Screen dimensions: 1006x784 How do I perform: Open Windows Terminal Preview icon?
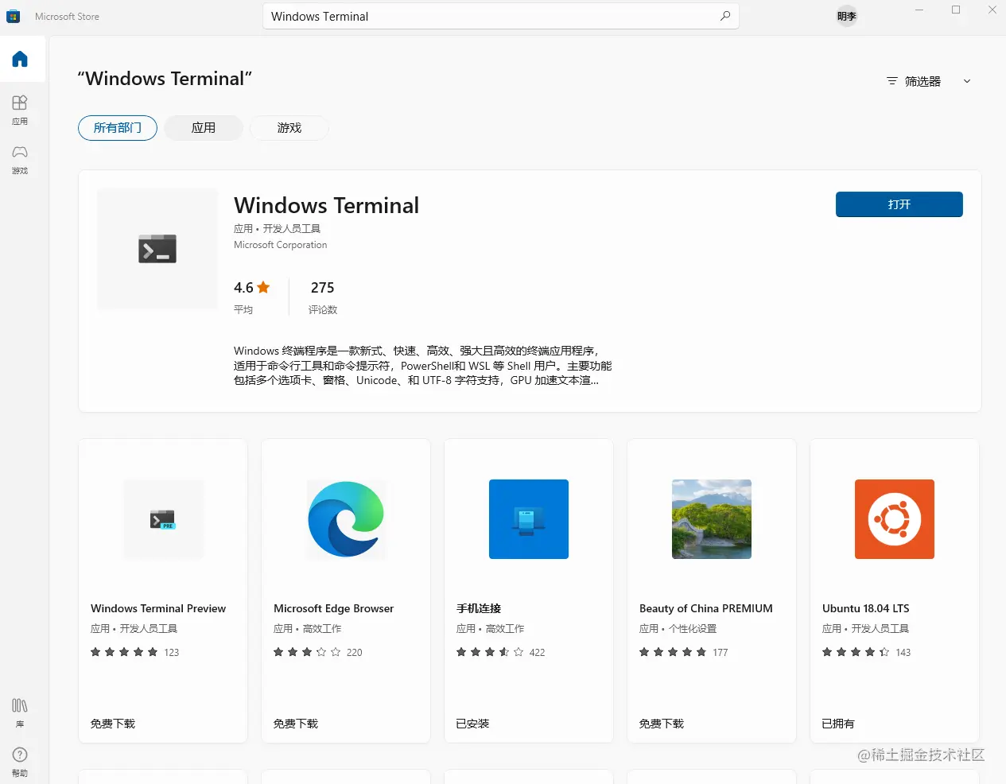[163, 519]
